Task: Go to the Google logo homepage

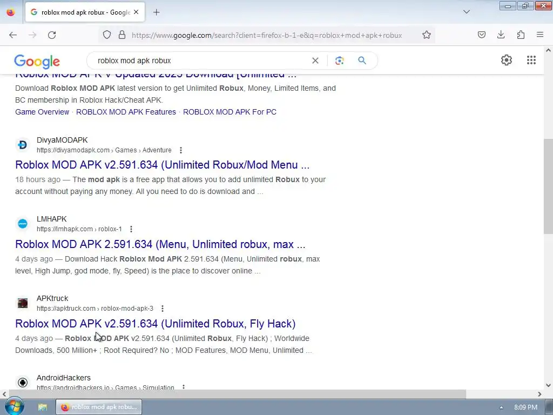Action: tap(37, 62)
